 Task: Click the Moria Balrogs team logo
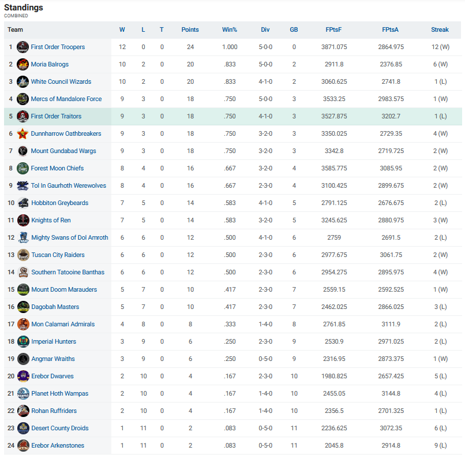(x=23, y=64)
